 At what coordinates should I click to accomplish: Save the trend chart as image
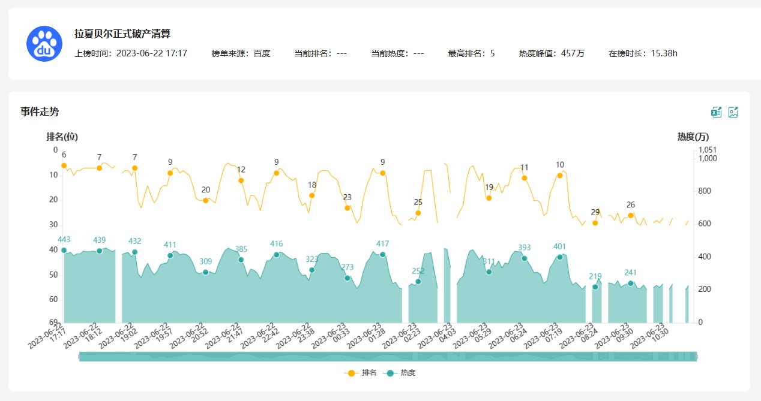pyautogui.click(x=733, y=112)
